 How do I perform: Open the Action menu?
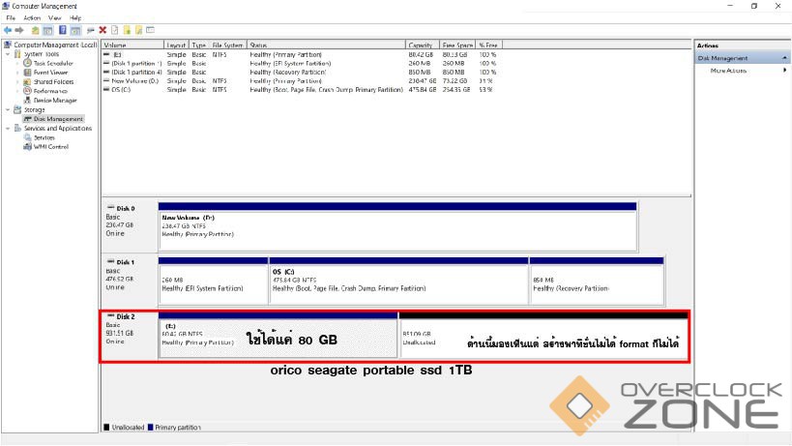(x=32, y=17)
